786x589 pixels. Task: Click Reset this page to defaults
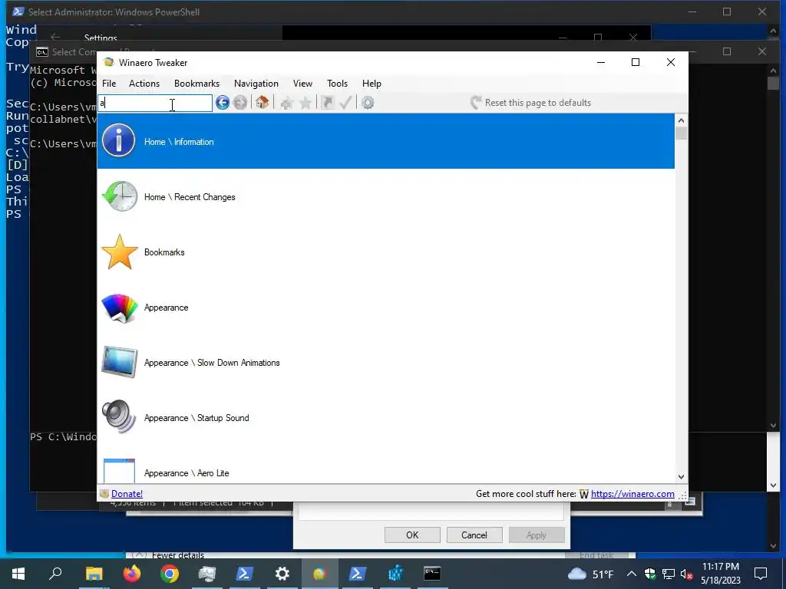pos(531,103)
